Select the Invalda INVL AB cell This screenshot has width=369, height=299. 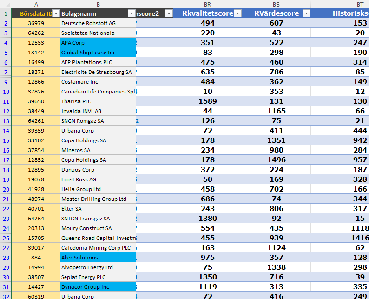(x=98, y=111)
